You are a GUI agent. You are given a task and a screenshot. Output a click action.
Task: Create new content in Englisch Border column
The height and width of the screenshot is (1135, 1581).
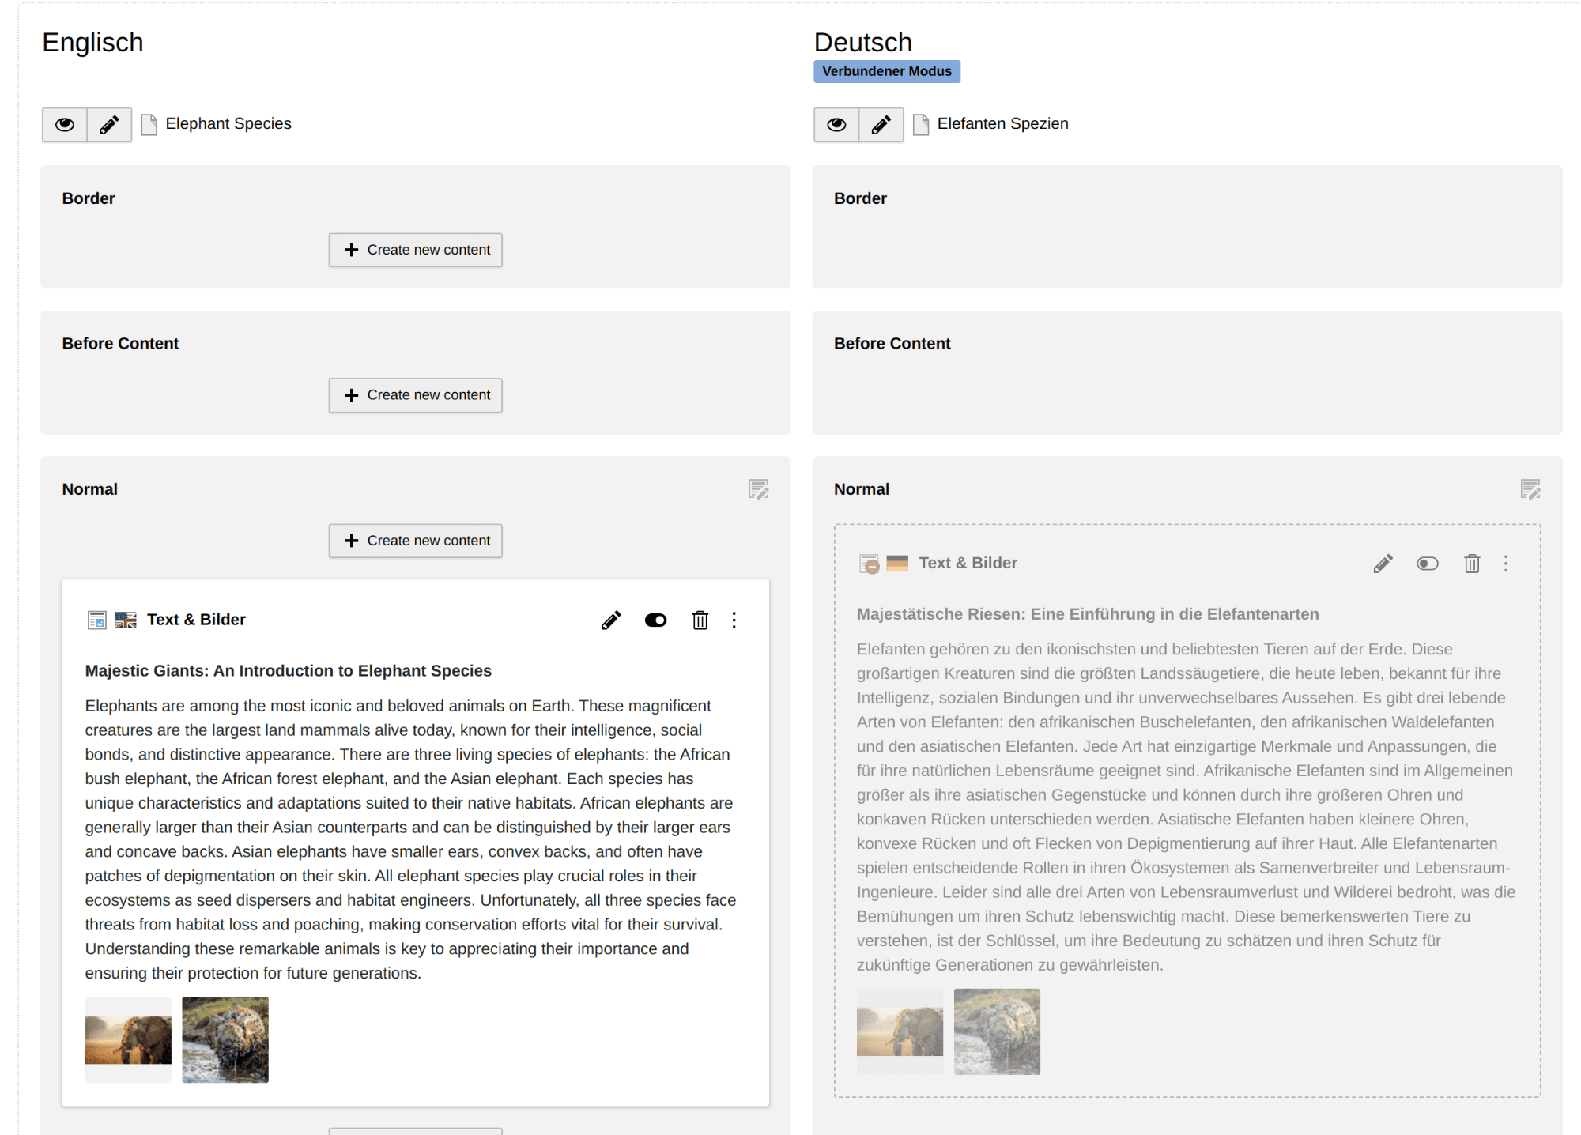pyautogui.click(x=416, y=250)
